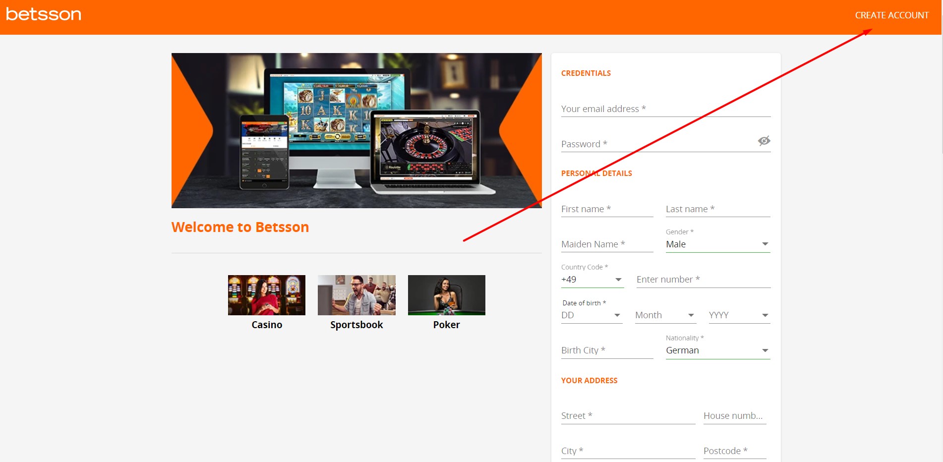Screen dimensions: 943x462
Task: Click the House number field
Action: tap(735, 416)
